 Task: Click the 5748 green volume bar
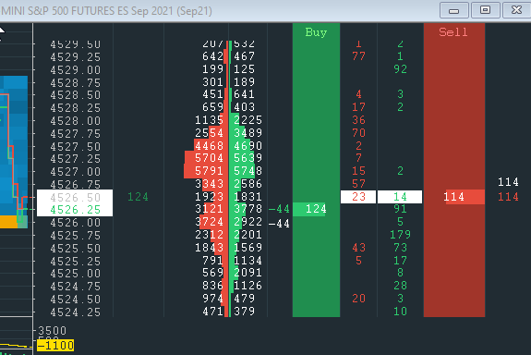click(243, 171)
